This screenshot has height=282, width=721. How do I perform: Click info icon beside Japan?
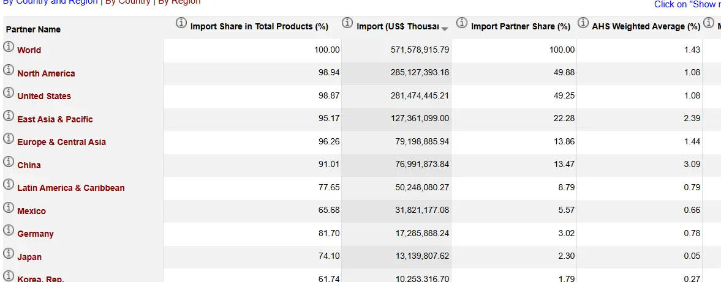9,253
